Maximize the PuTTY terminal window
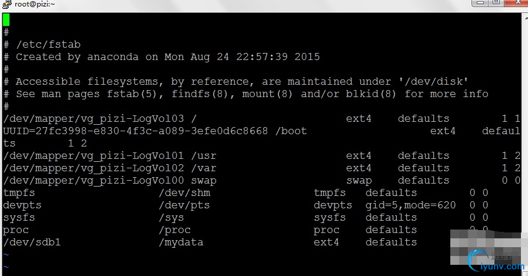Viewport: 528px width, 276px height. (x=496, y=3)
